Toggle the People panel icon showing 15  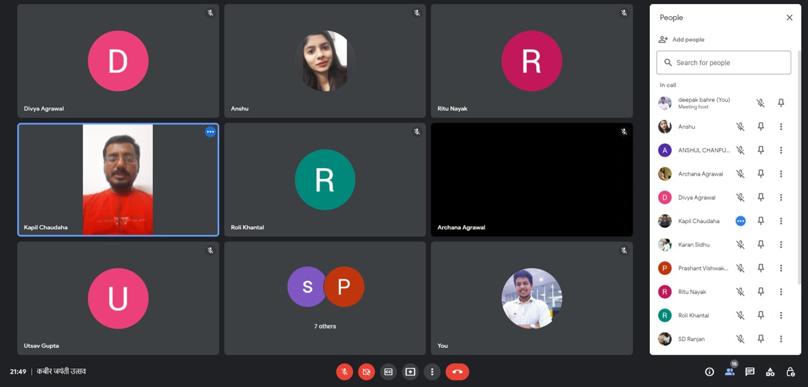click(x=730, y=372)
